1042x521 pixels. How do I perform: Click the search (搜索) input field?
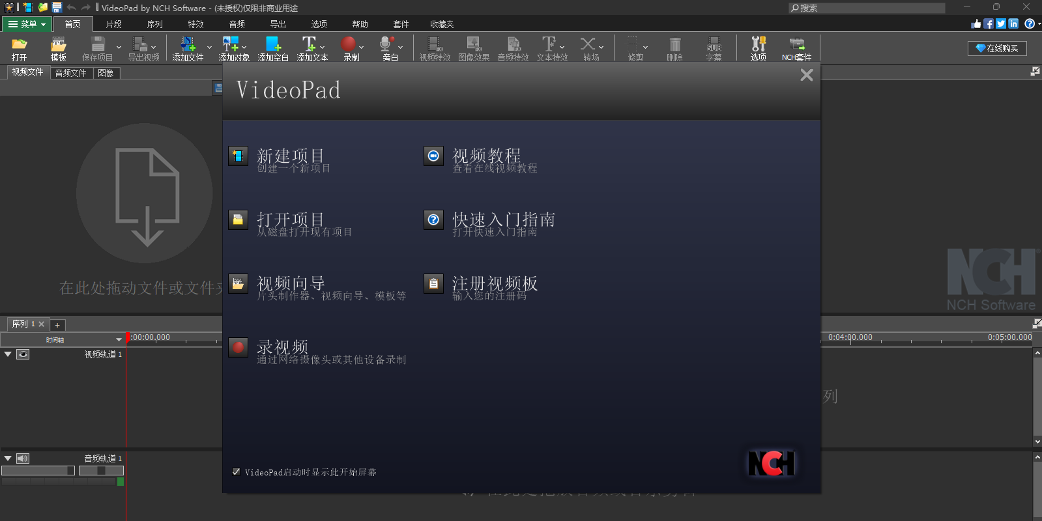click(867, 8)
